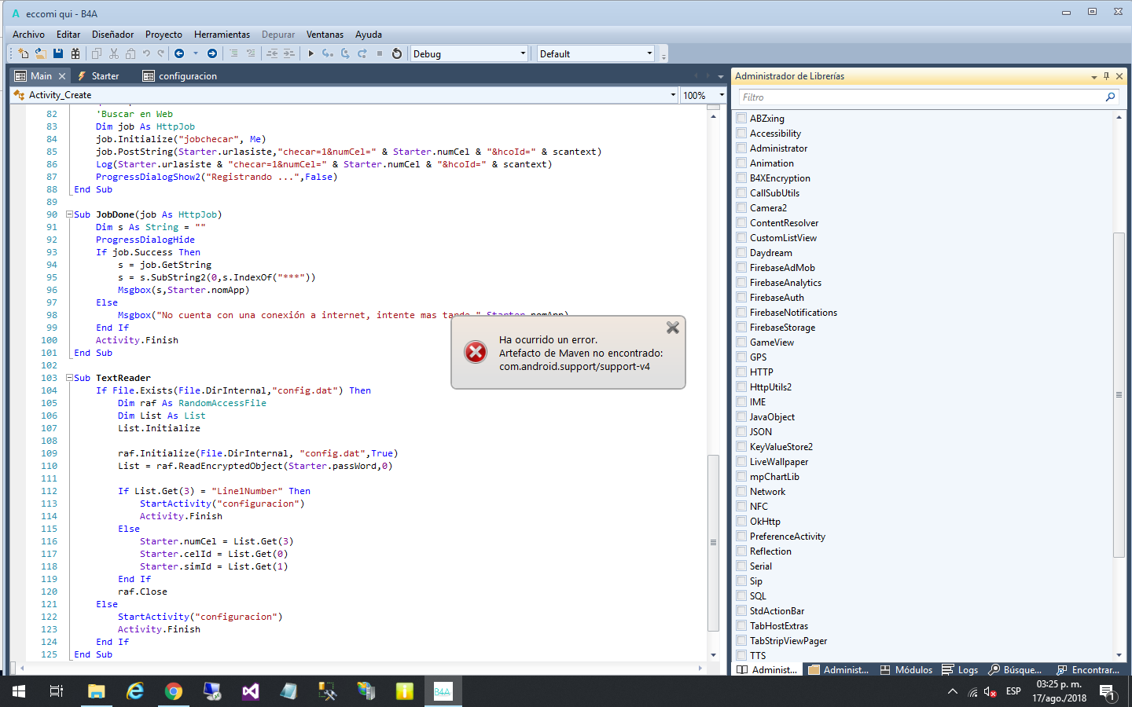Image resolution: width=1132 pixels, height=707 pixels.
Task: Pin the Administrador de Librerías panel
Action: click(x=1106, y=76)
